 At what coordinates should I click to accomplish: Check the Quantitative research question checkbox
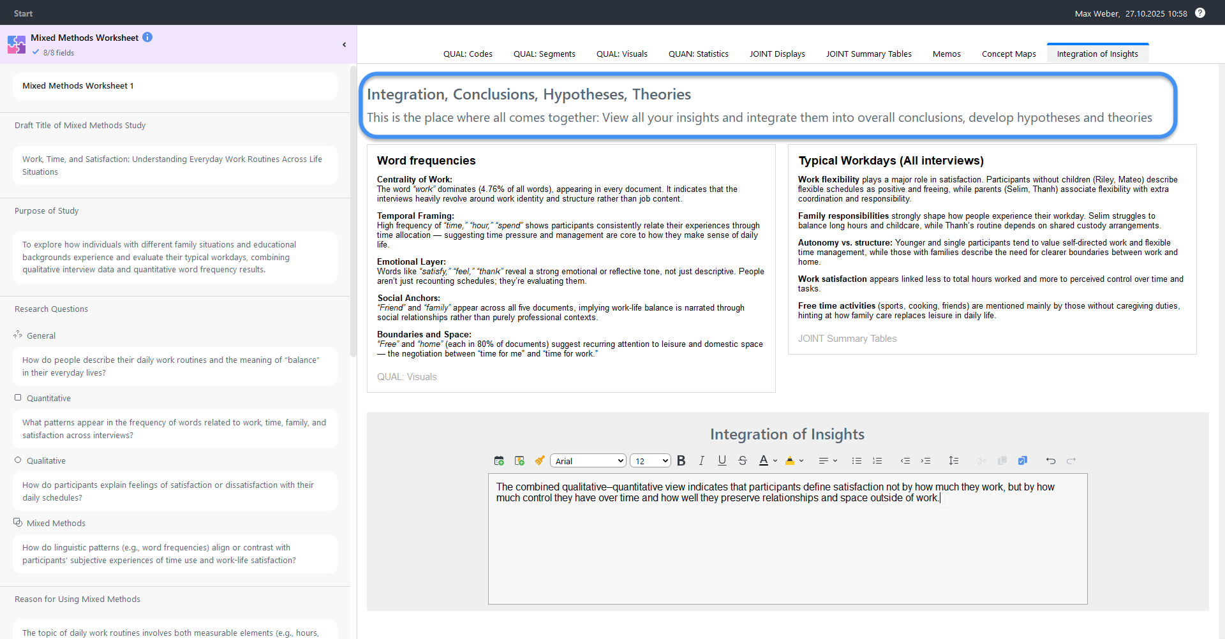pyautogui.click(x=18, y=397)
